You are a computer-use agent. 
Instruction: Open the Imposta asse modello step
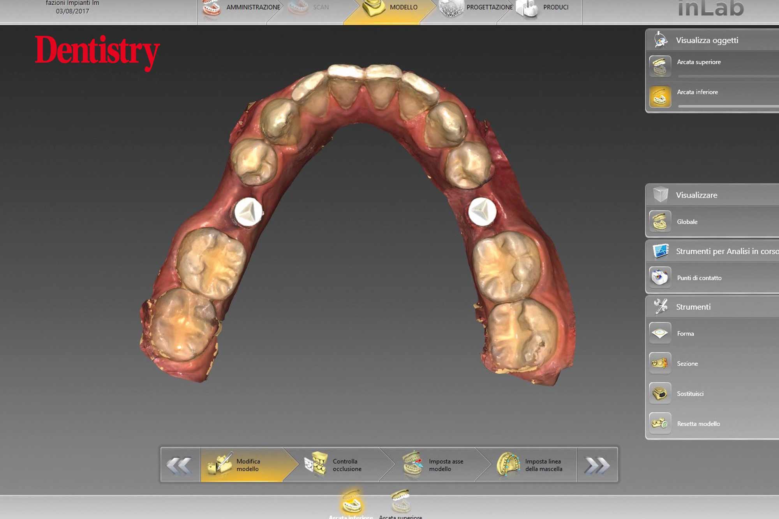coord(435,465)
